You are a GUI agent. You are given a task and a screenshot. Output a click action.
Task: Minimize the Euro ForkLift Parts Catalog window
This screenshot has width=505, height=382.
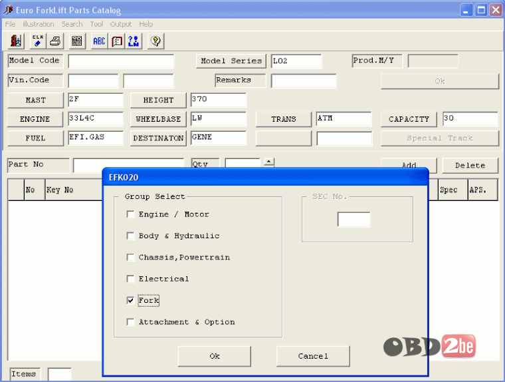pos(466,11)
